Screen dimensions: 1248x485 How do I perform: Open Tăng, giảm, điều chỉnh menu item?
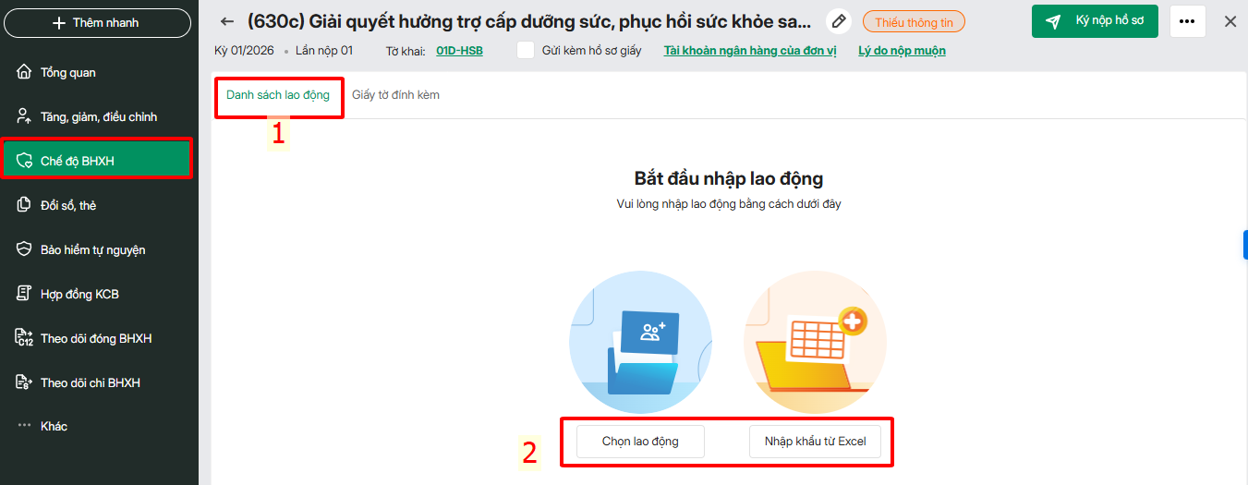point(99,116)
